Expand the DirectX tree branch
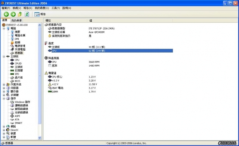 click(4, 130)
